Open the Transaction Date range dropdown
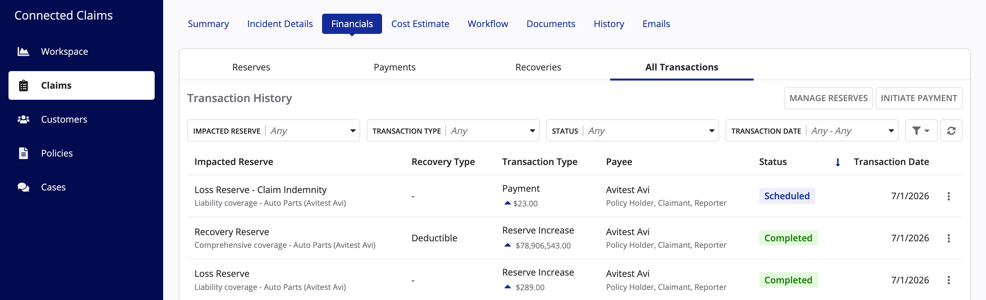The width and height of the screenshot is (986, 300). (x=812, y=130)
